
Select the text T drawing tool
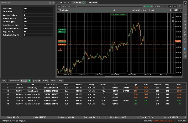point(185,46)
